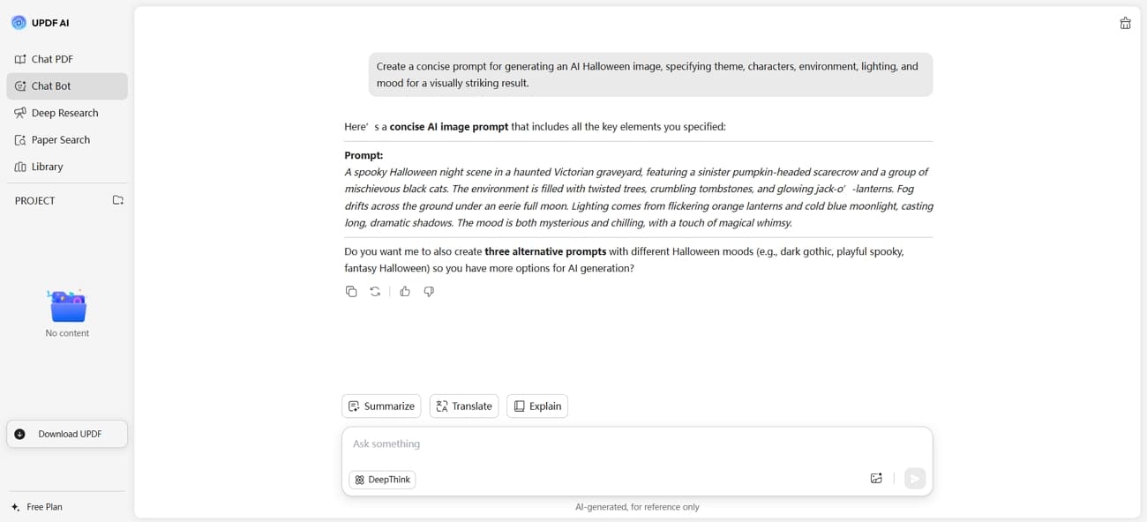Open Deep Research from the sidebar

click(x=63, y=112)
